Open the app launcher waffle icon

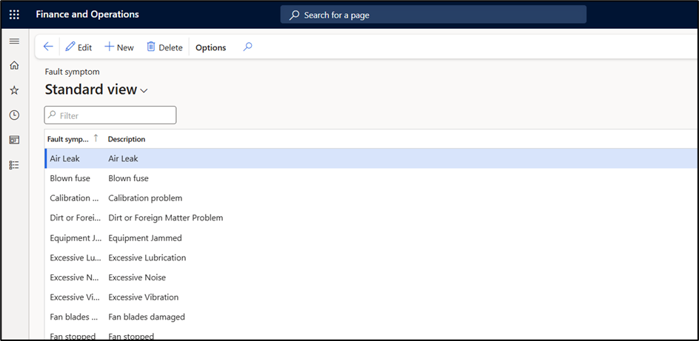coord(14,15)
